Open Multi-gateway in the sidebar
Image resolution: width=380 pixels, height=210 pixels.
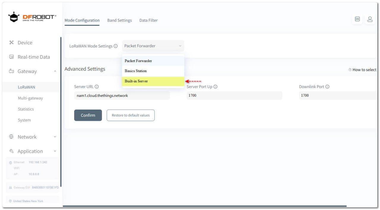[31, 98]
